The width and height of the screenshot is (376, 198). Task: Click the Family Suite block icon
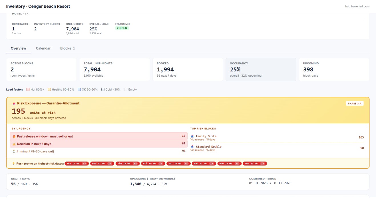(192, 136)
